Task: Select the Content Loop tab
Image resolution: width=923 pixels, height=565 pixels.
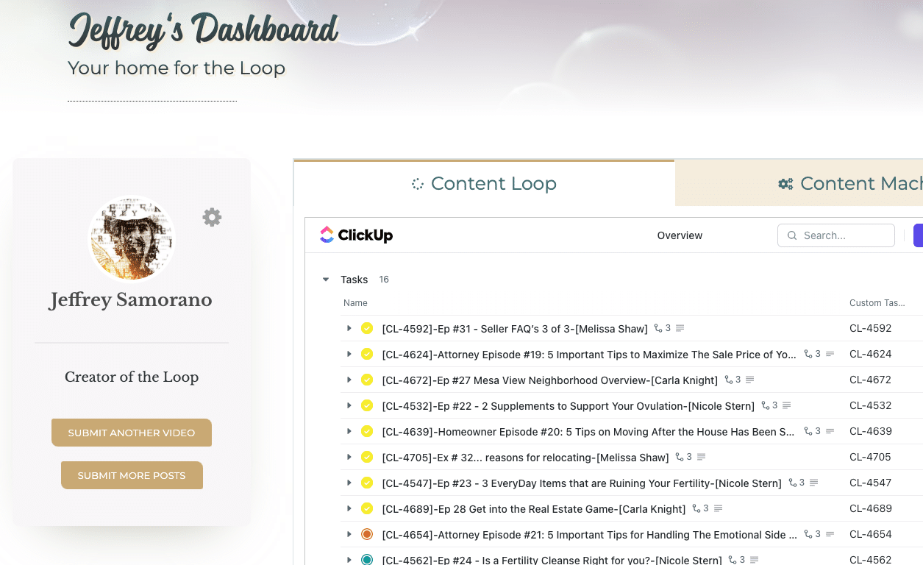Action: (x=484, y=183)
